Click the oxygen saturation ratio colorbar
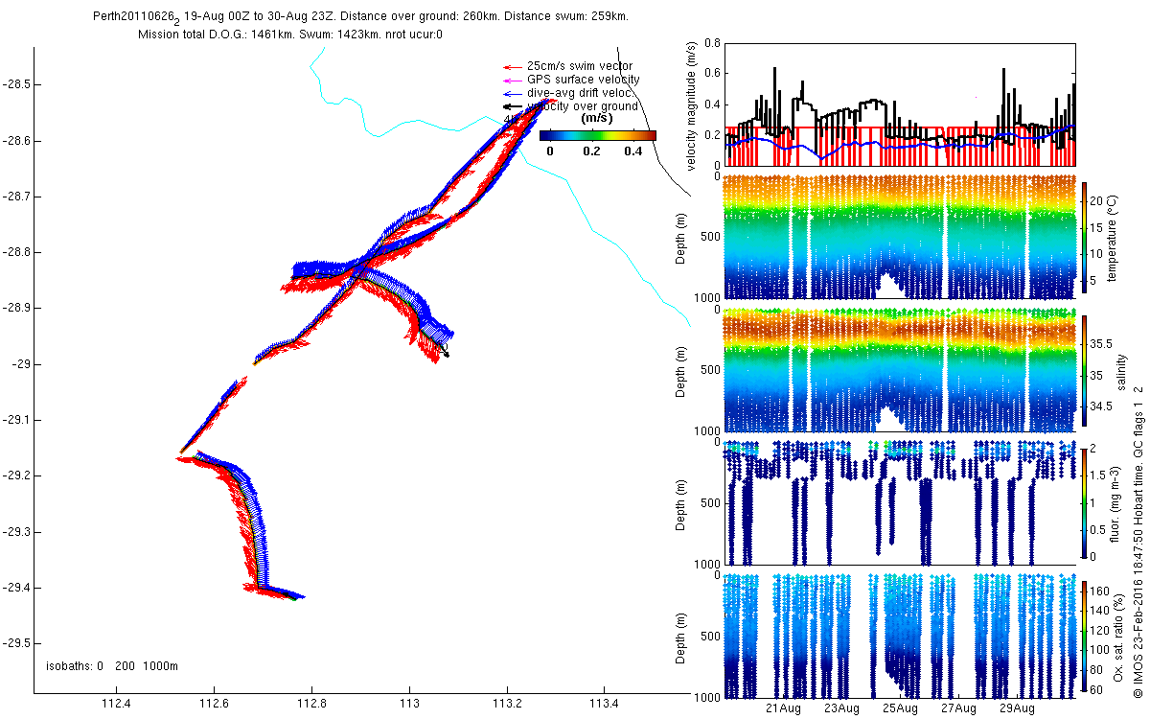Viewport: 1150px width, 719px height. 1084,636
